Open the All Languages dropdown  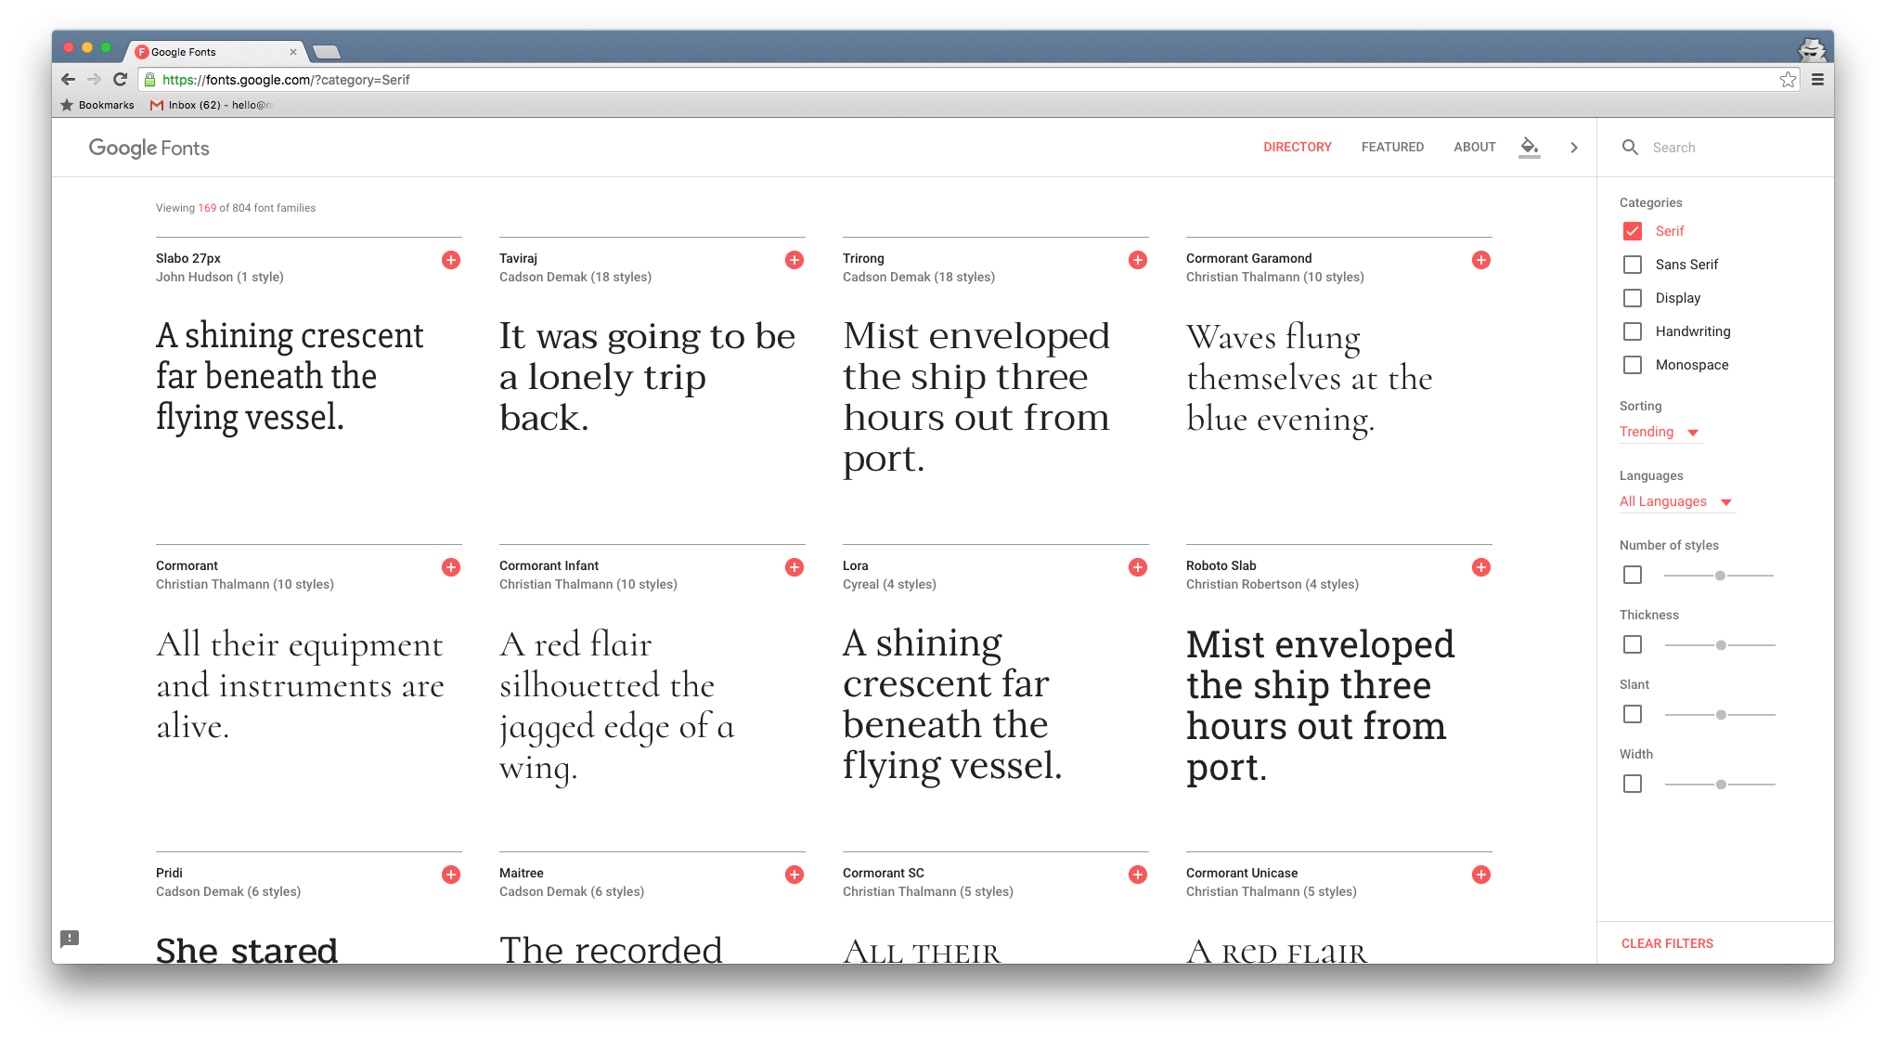(x=1676, y=501)
